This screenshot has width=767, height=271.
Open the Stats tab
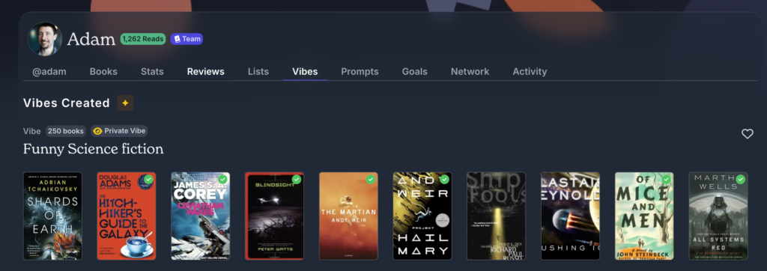[152, 71]
